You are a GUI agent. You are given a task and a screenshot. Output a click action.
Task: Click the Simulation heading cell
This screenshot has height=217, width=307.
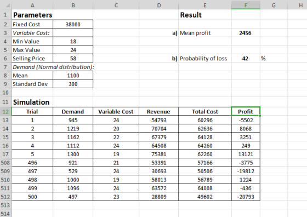tap(32, 102)
